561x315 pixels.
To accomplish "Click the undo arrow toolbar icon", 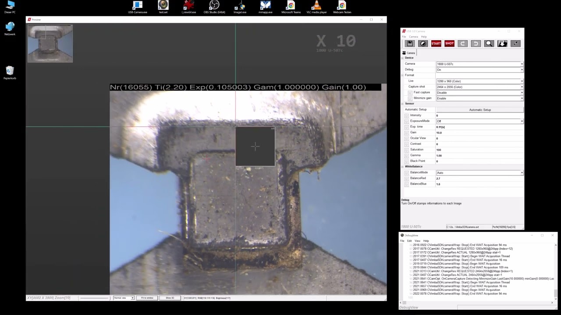I will 476,43.
